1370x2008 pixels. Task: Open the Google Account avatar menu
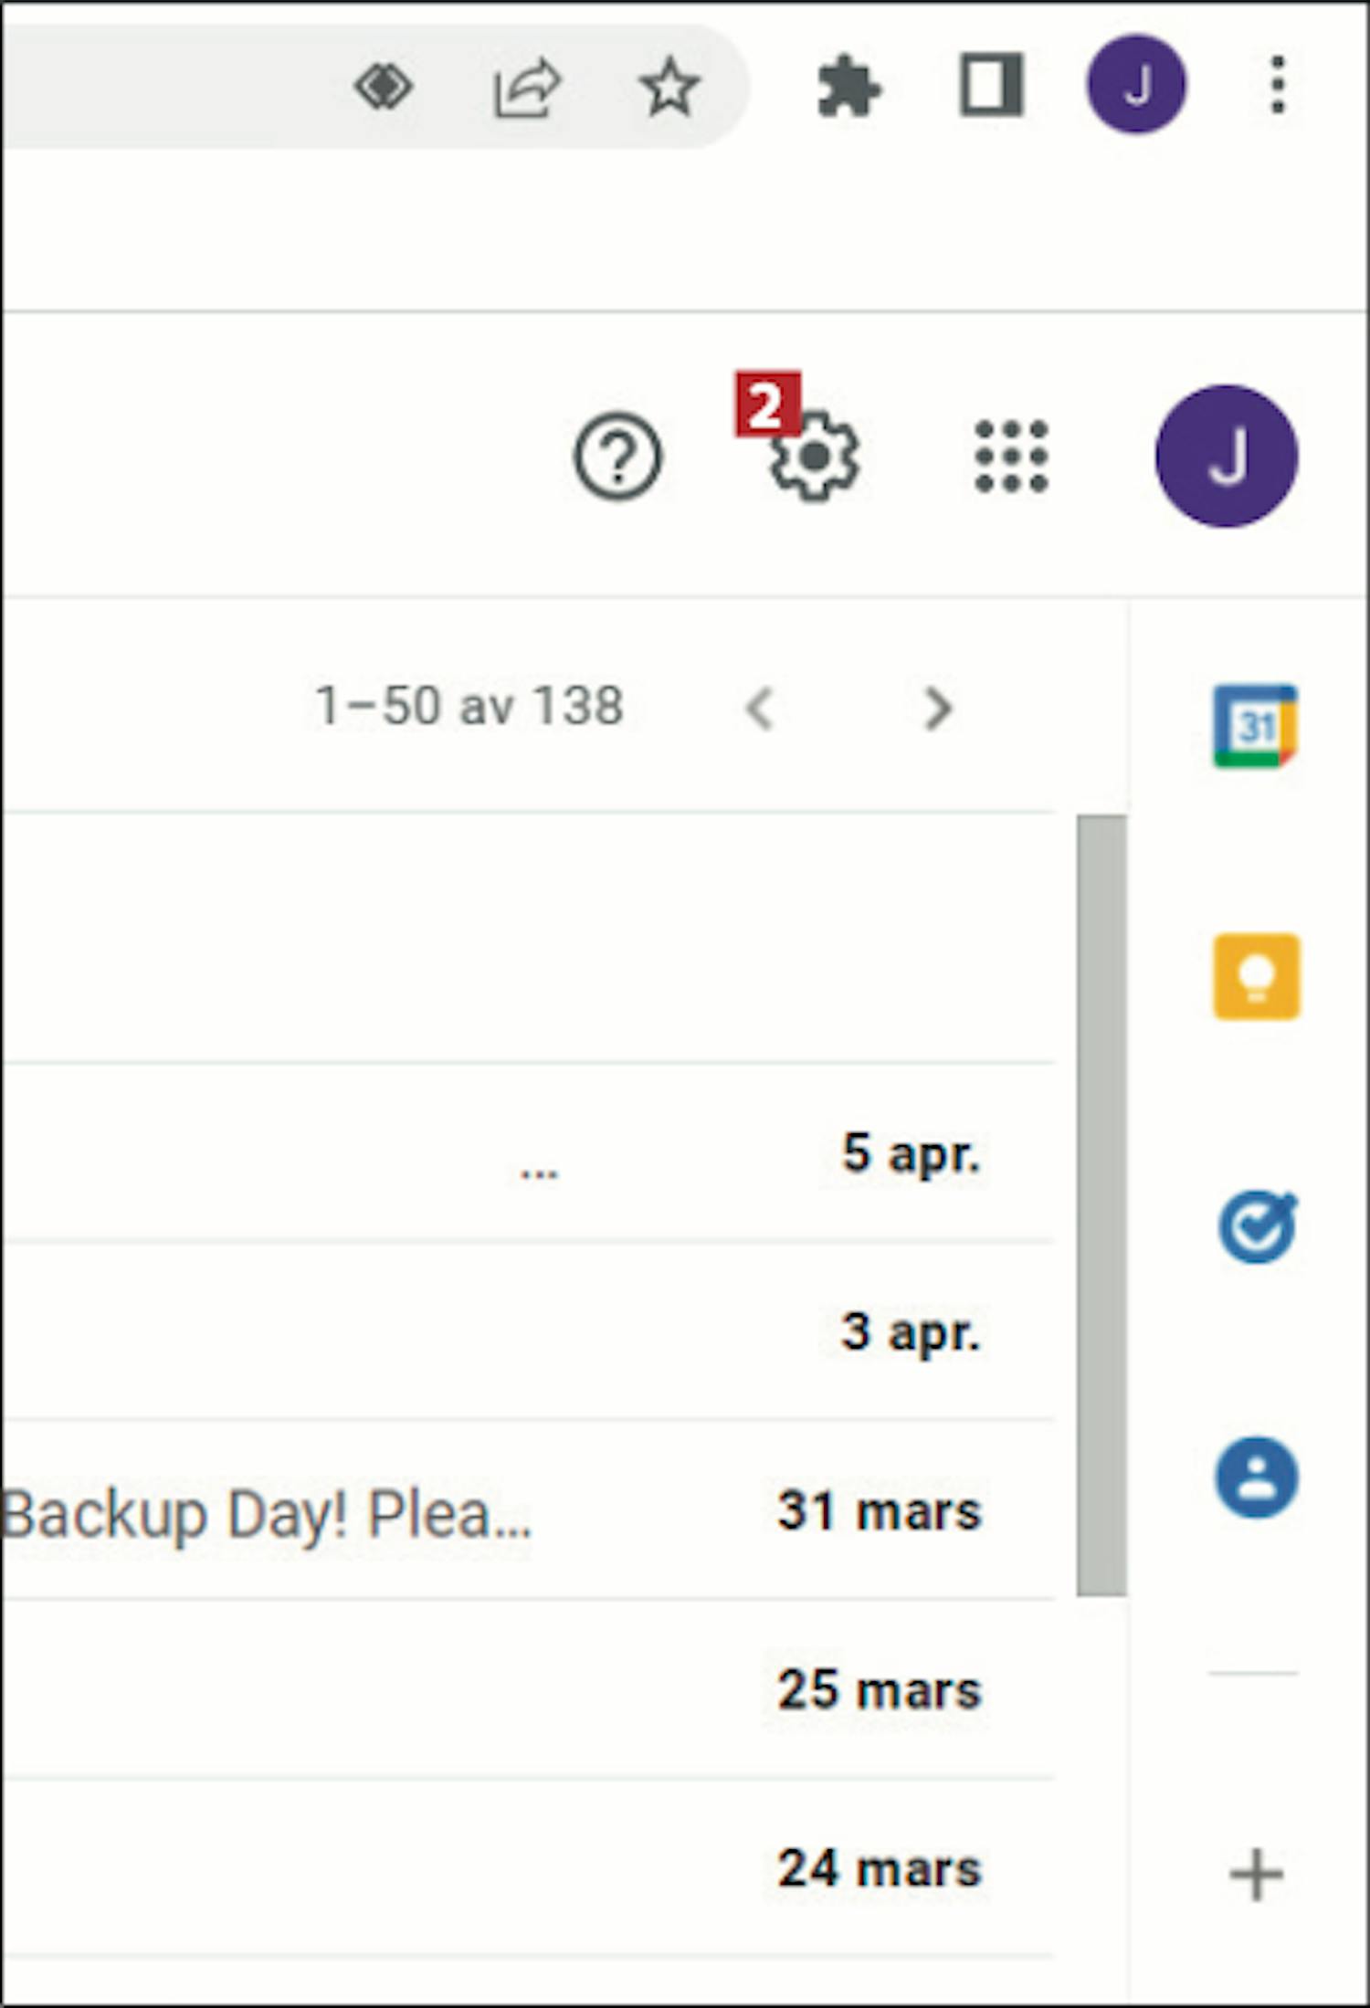[1226, 457]
